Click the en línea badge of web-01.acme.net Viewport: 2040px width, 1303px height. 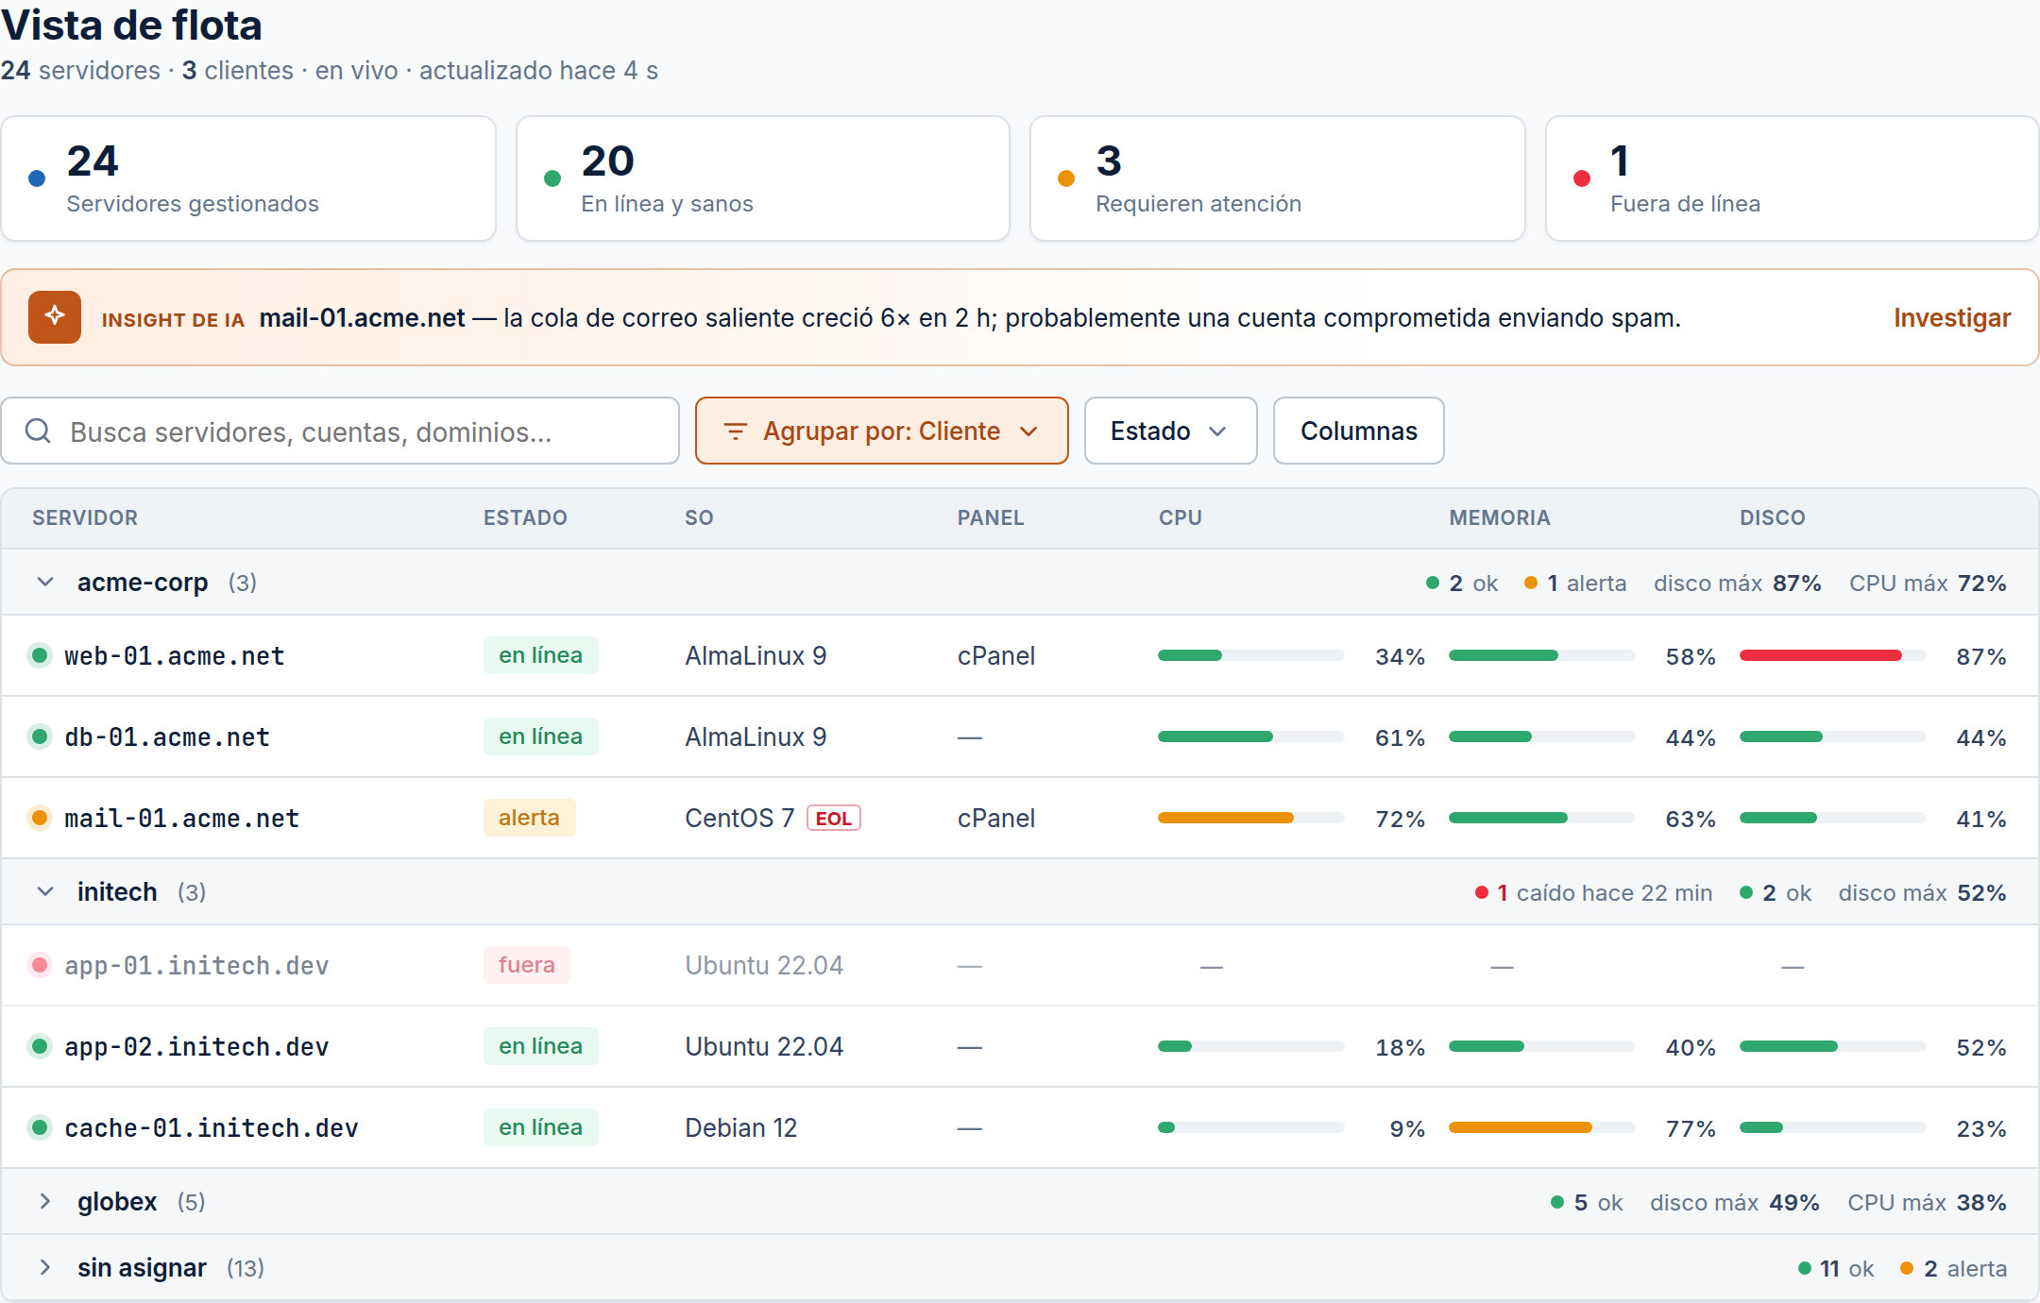pos(540,655)
